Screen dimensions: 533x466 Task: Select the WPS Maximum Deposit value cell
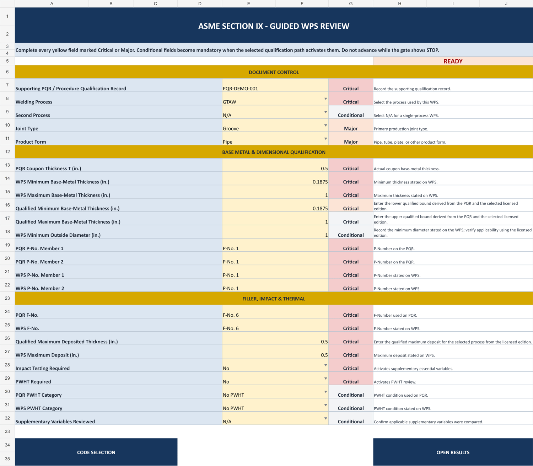tap(275, 352)
